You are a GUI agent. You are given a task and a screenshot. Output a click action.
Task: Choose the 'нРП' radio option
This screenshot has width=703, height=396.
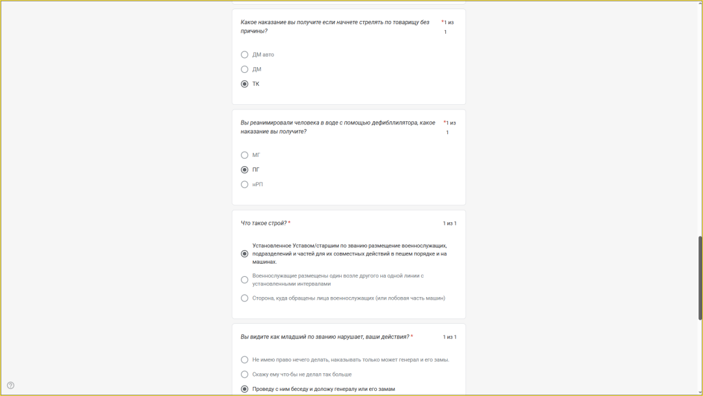(x=245, y=184)
